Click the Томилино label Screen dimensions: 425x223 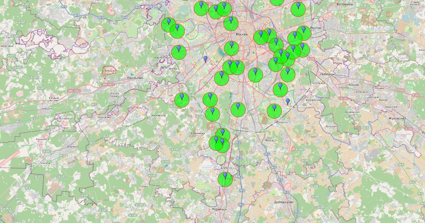(x=344, y=87)
